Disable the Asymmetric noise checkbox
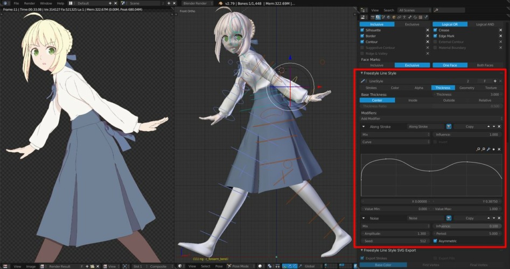 point(435,241)
